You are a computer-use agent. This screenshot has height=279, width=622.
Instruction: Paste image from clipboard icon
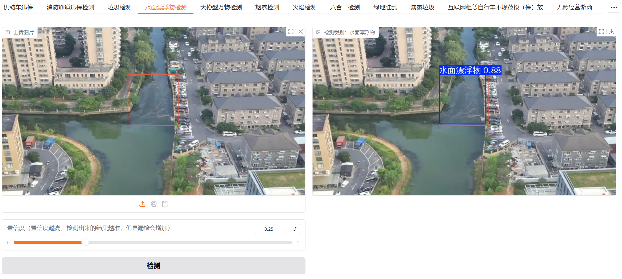click(165, 204)
